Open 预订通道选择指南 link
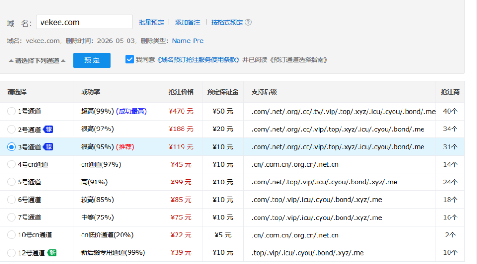This screenshot has width=477, height=264. tap(298, 60)
